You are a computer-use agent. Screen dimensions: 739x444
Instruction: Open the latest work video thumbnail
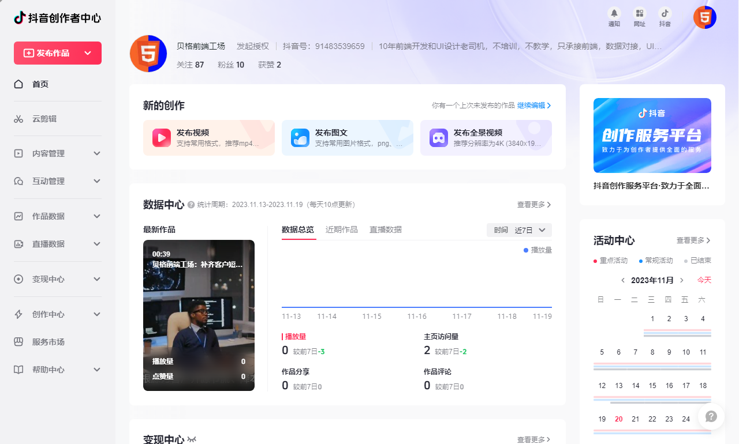pyautogui.click(x=199, y=315)
